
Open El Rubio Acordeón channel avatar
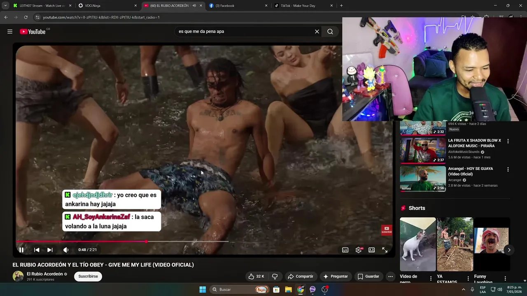[x=18, y=276]
